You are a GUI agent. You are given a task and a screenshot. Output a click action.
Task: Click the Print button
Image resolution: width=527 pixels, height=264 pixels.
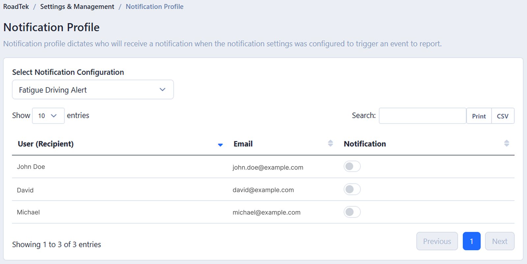[479, 116]
